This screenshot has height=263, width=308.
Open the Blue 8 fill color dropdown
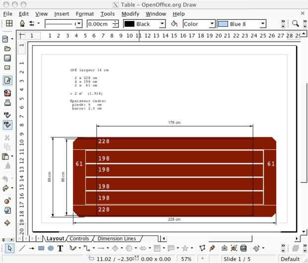pyautogui.click(x=263, y=24)
